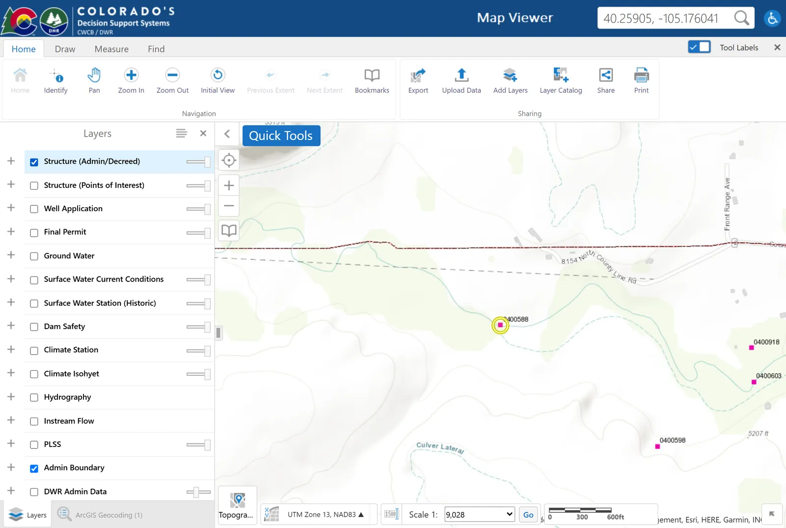Open UTM Zone 13 coordinate system menu
The image size is (786, 528).
pos(325,514)
